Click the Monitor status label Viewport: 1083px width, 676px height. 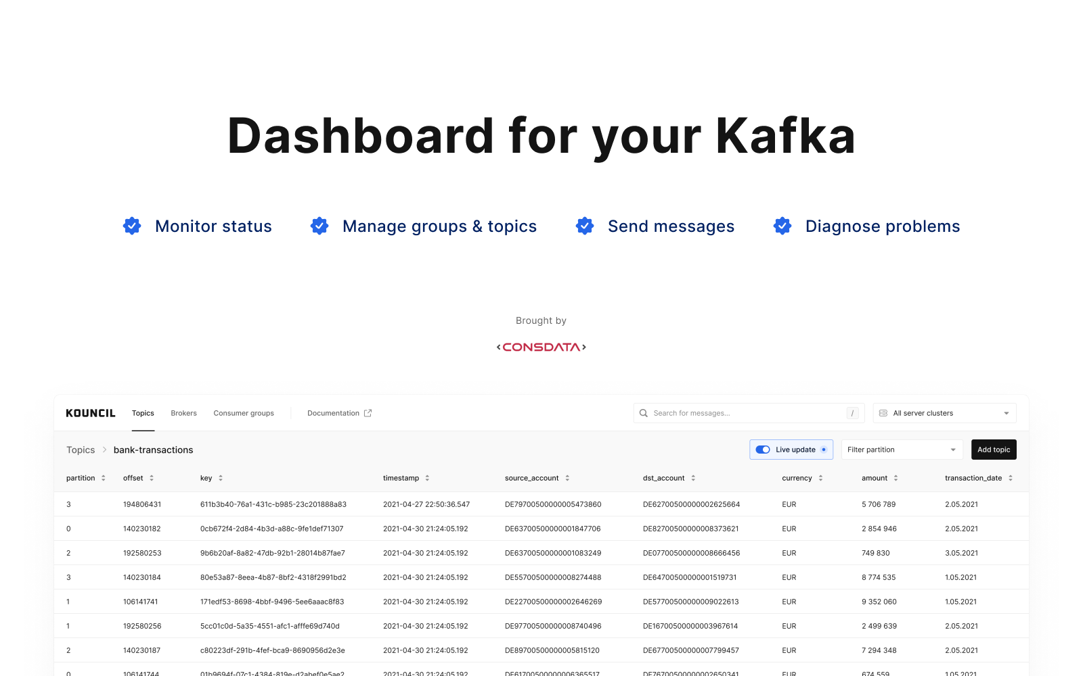pyautogui.click(x=213, y=226)
